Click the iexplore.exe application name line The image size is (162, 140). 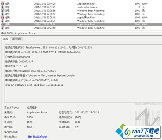coord(49,48)
